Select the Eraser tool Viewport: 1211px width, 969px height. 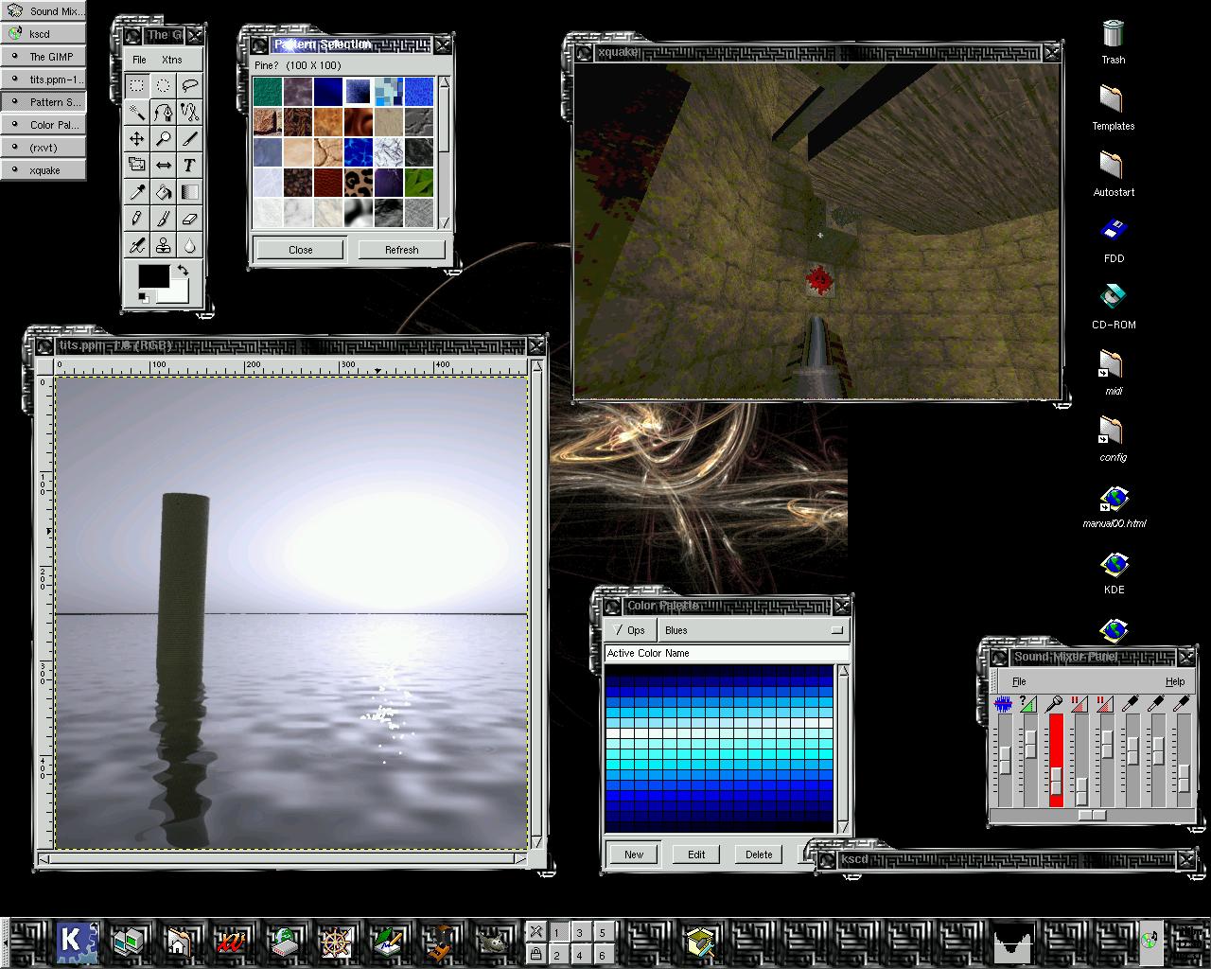(190, 219)
